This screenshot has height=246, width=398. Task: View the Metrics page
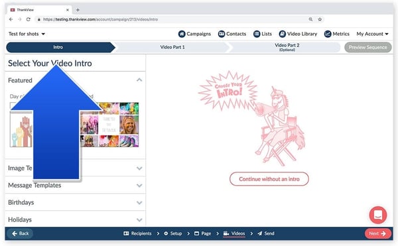pyautogui.click(x=337, y=34)
